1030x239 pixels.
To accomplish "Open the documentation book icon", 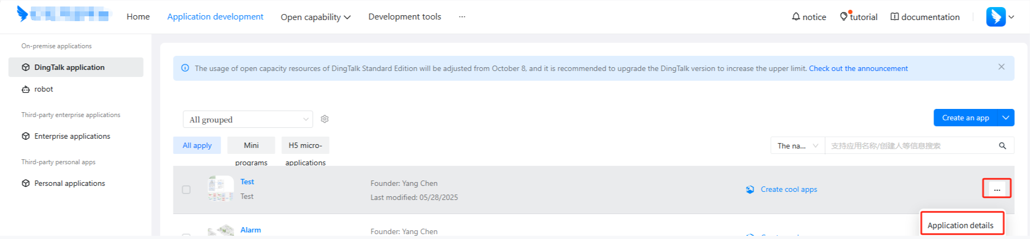I will pyautogui.click(x=894, y=17).
